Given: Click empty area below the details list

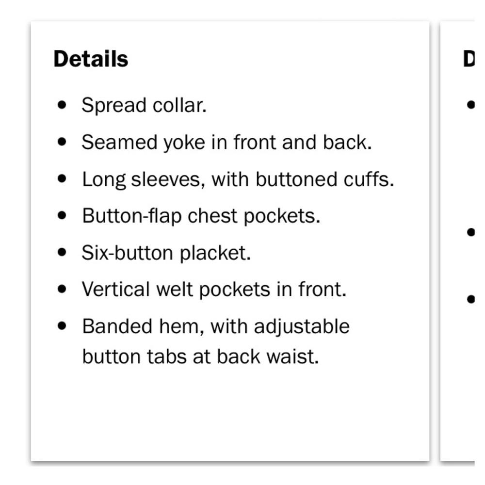Looking at the screenshot, I should pos(230,415).
